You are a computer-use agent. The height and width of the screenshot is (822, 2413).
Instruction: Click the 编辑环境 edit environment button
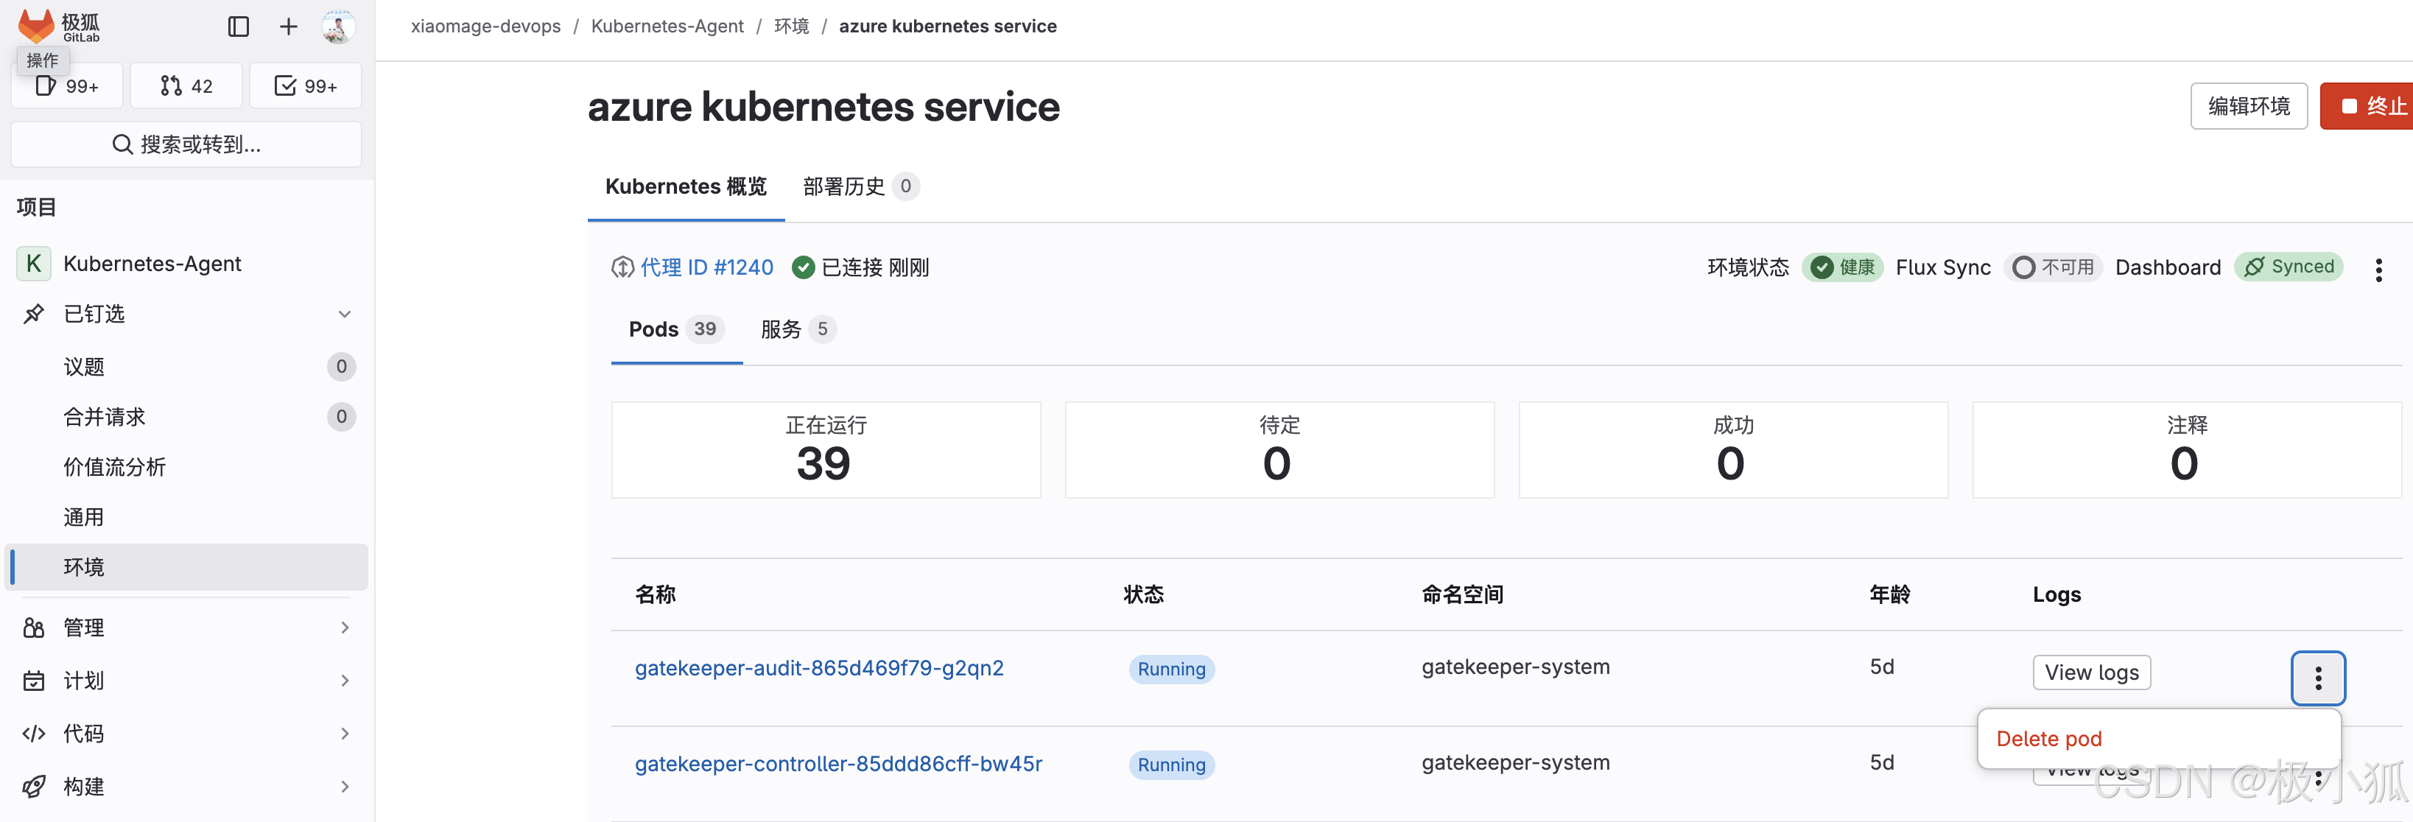(x=2248, y=106)
